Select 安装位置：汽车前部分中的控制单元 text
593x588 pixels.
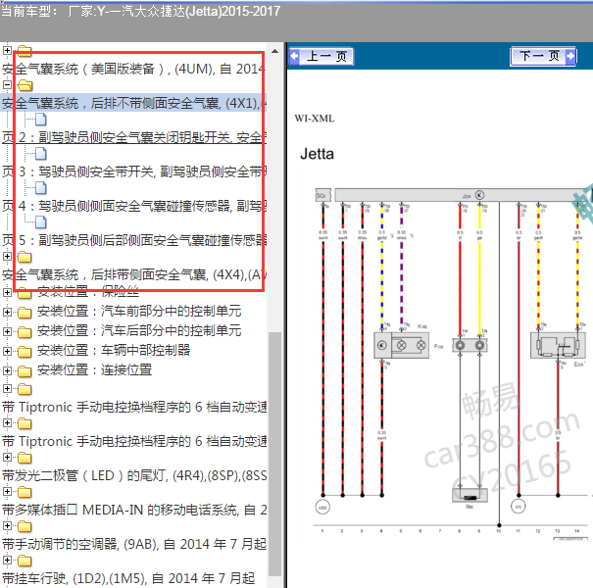(139, 312)
